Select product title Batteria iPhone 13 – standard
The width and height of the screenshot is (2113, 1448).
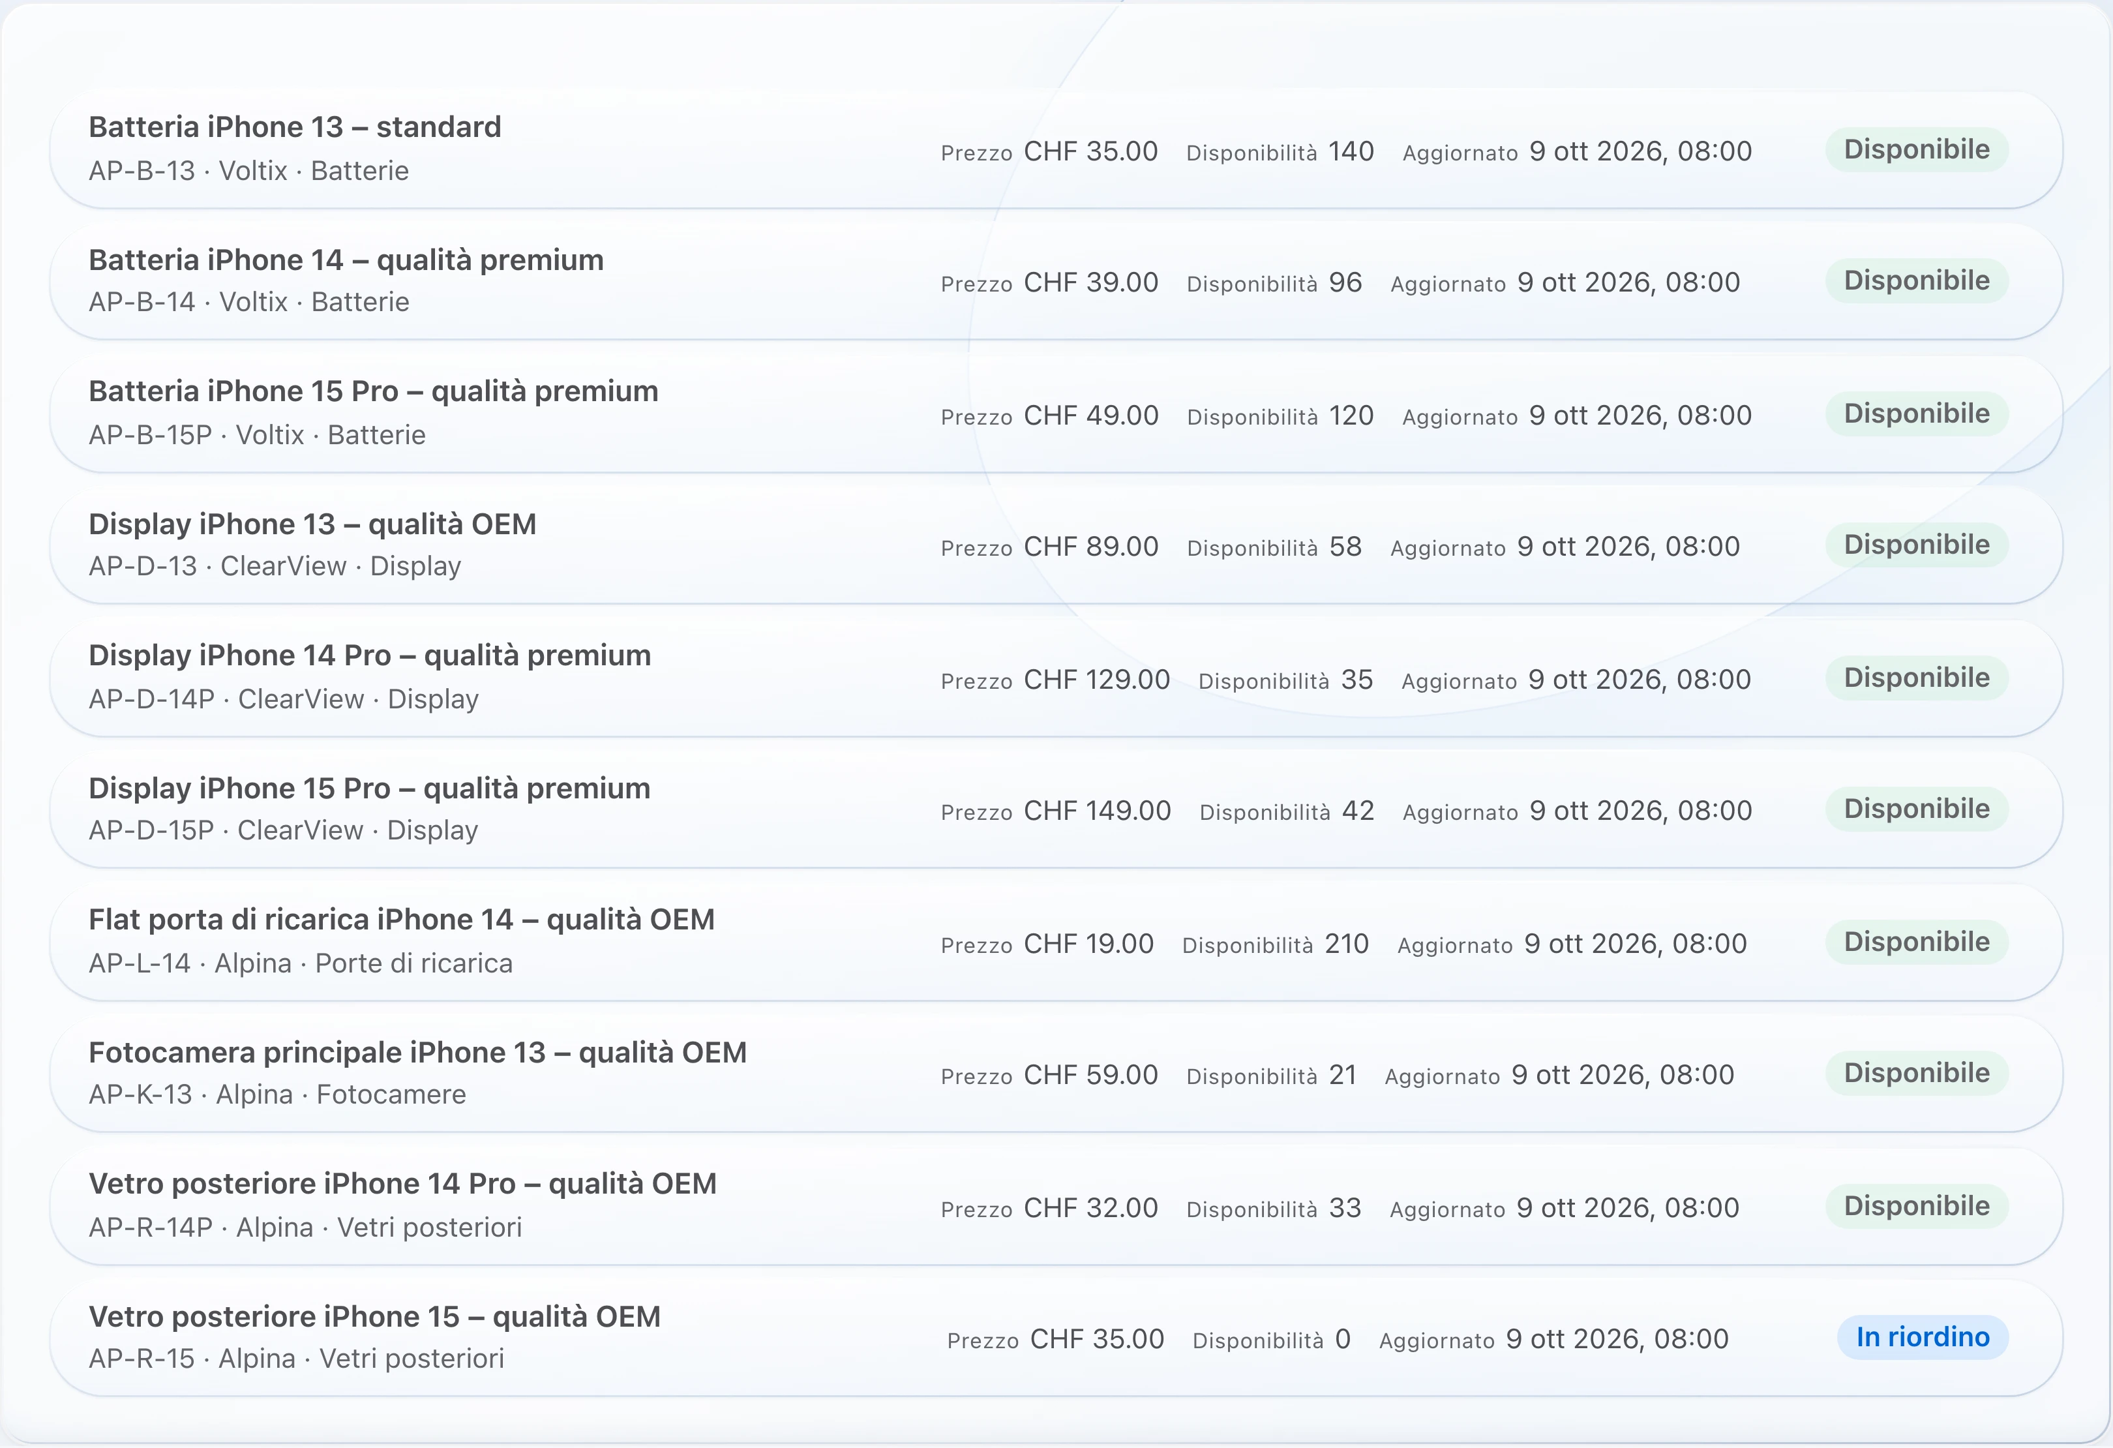pos(295,127)
